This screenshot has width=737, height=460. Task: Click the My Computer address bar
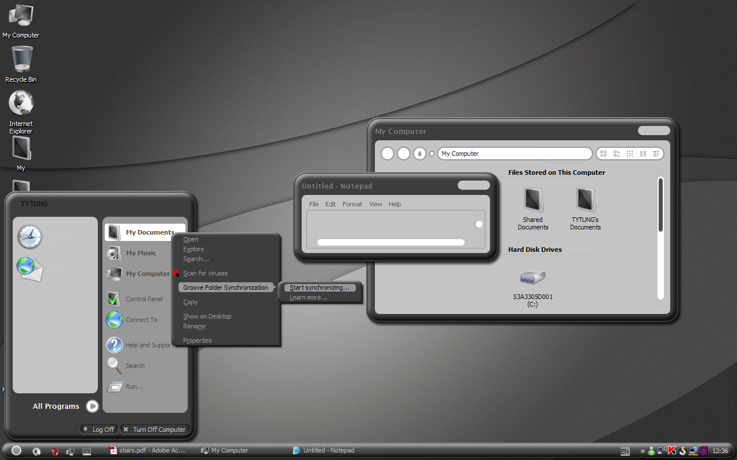(515, 154)
